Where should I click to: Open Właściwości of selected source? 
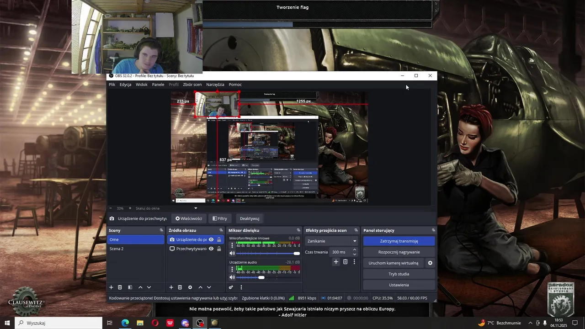[x=189, y=218]
